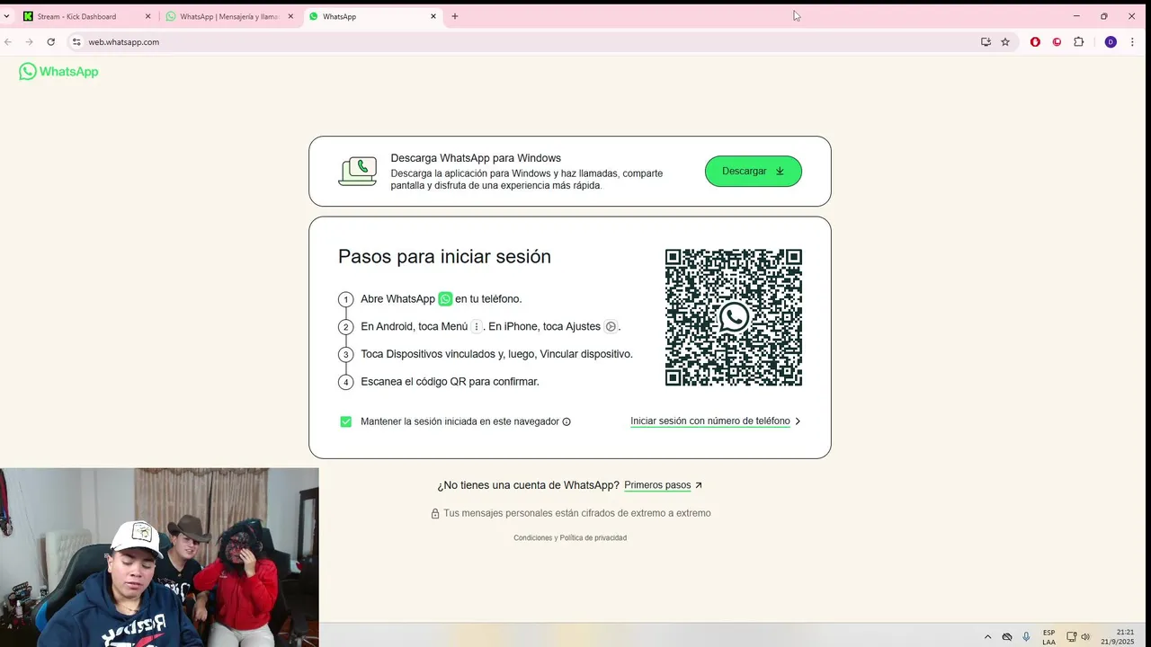Switch to WhatsApp | Mensajería y llamadas tab

pyautogui.click(x=230, y=16)
